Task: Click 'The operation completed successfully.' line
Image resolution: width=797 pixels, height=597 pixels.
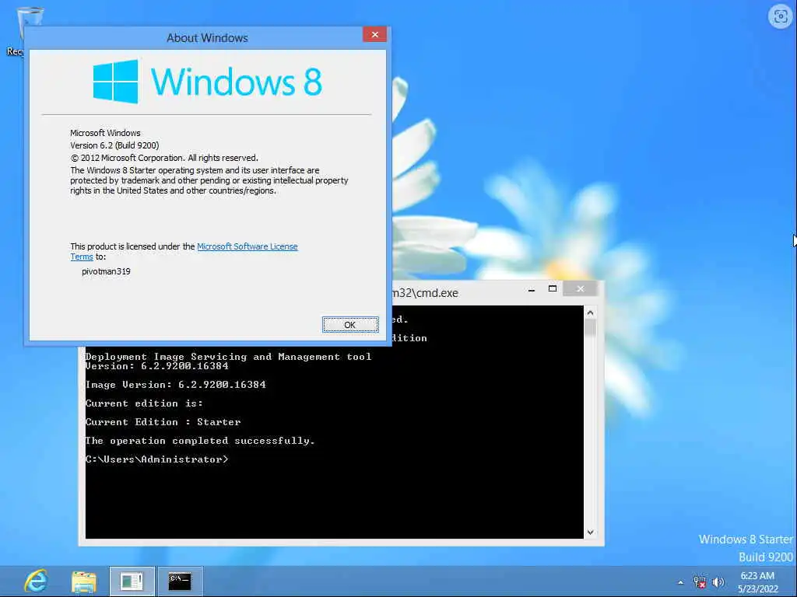Action: pyautogui.click(x=200, y=441)
